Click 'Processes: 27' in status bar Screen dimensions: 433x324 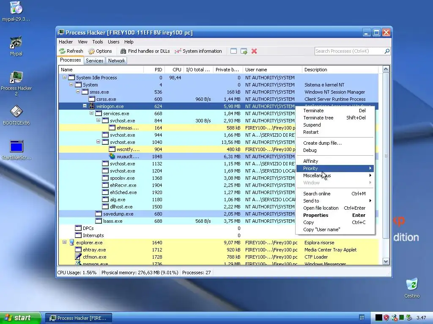coord(196,273)
